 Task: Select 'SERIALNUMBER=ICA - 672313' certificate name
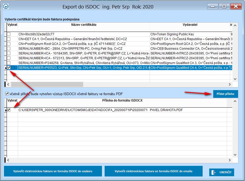(x=84, y=58)
